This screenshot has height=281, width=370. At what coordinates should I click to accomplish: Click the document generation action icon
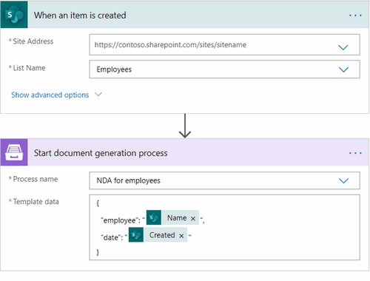[x=14, y=152]
